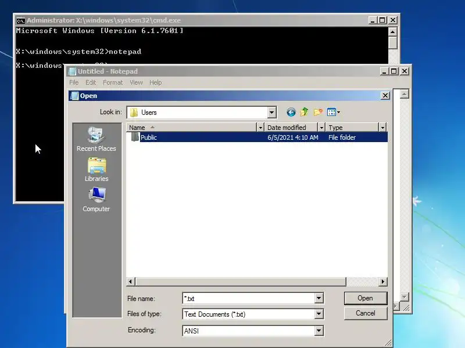
Task: Go up one folder level icon
Action: (x=305, y=112)
